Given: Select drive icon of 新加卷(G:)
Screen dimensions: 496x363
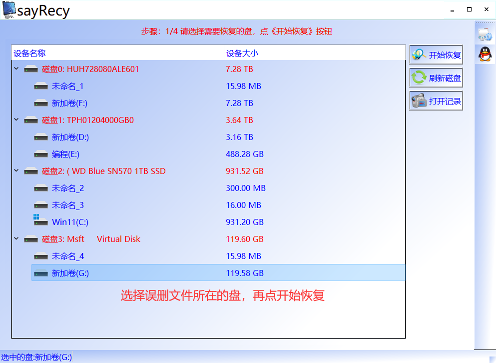Looking at the screenshot, I should tap(41, 273).
